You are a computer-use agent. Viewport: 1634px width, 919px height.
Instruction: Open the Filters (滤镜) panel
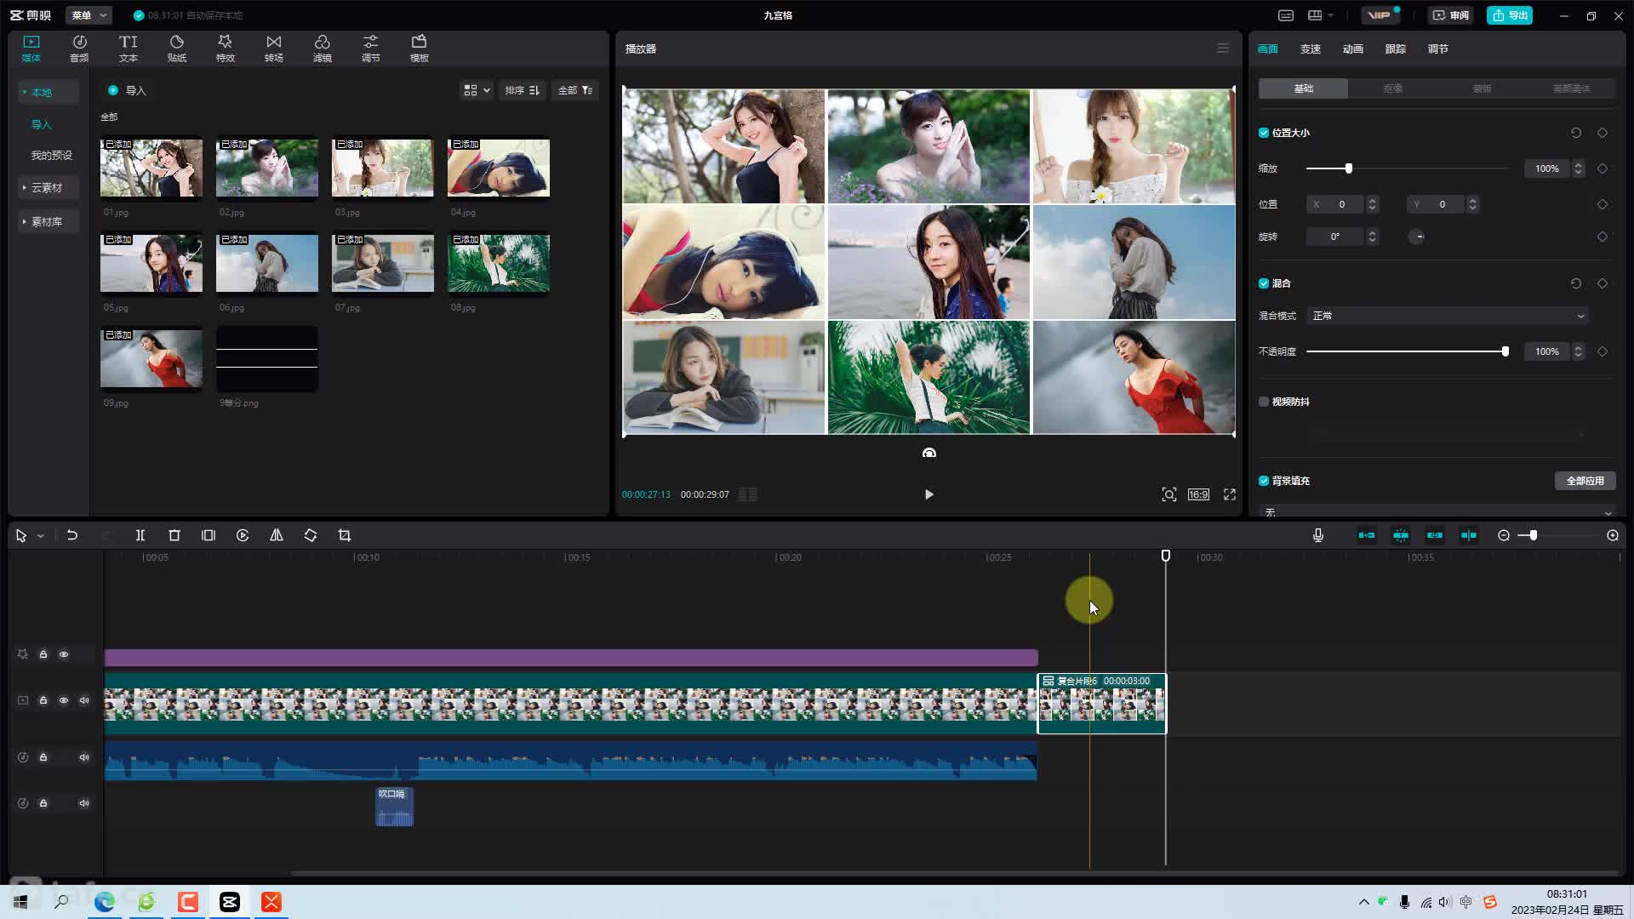click(x=322, y=49)
